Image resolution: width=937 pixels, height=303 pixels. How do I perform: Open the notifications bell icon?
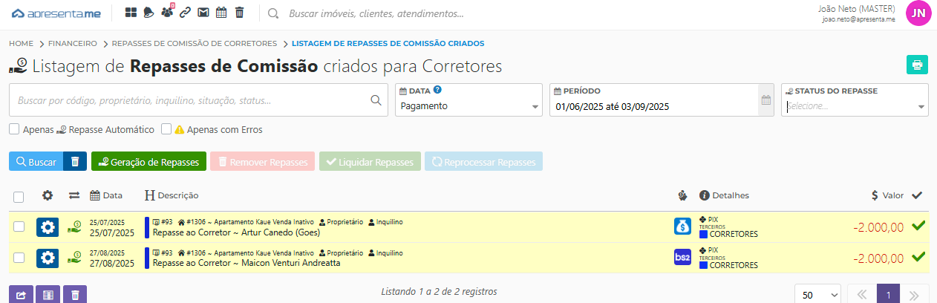148,13
